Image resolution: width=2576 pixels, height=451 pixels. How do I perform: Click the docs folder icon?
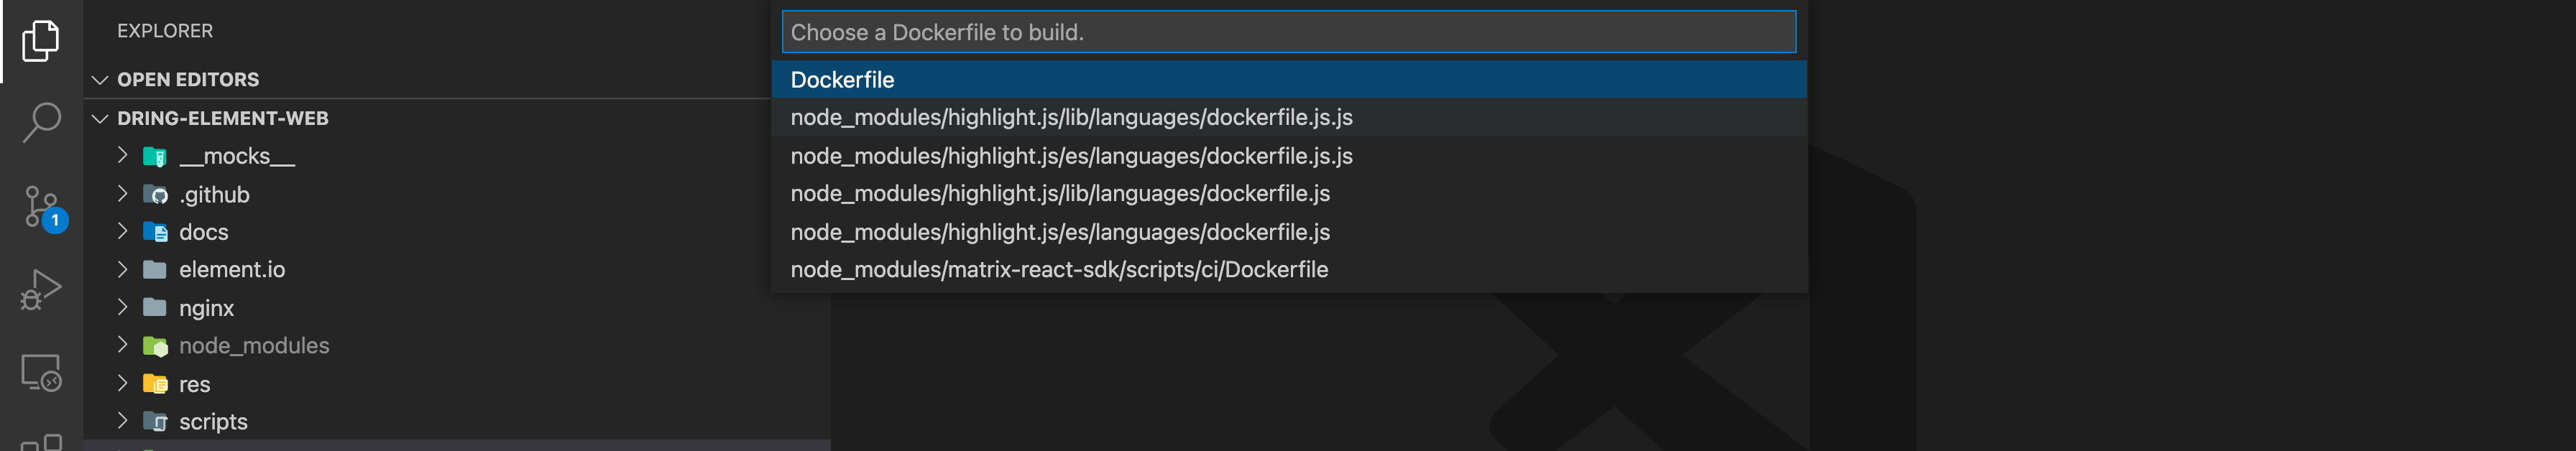[155, 232]
